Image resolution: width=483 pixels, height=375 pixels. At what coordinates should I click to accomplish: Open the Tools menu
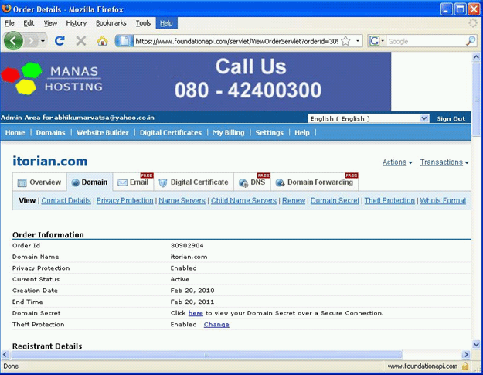pyautogui.click(x=143, y=23)
